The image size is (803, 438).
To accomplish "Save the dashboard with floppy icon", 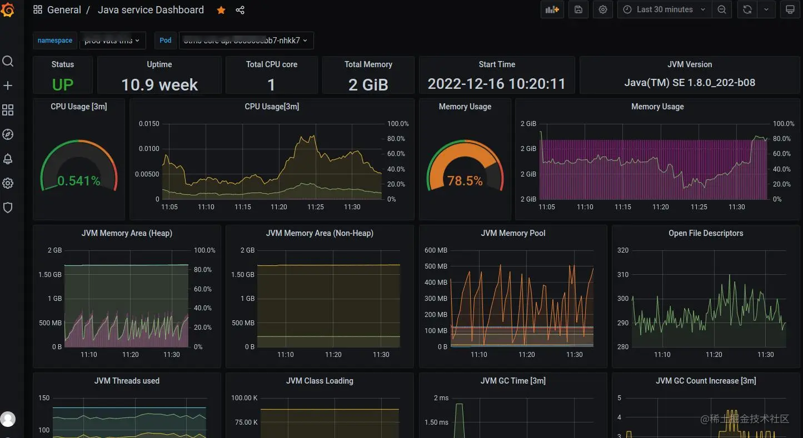I will (x=578, y=9).
